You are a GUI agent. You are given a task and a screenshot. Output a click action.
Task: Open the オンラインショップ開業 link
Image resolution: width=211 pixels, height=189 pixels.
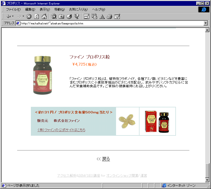coord(122,175)
